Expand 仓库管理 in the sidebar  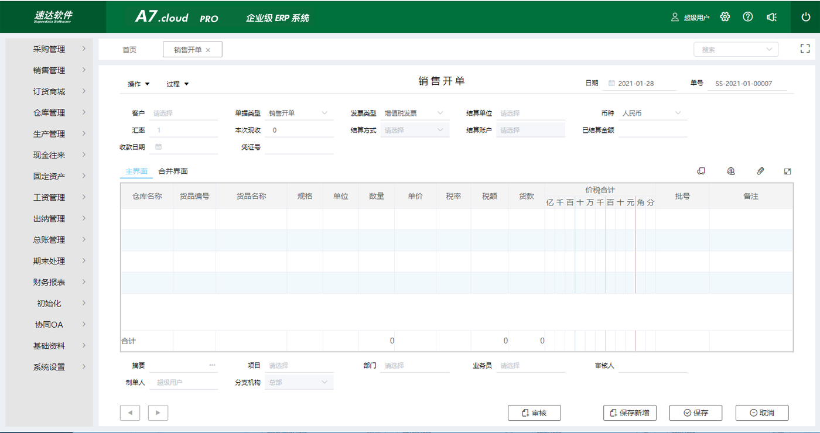tap(49, 113)
